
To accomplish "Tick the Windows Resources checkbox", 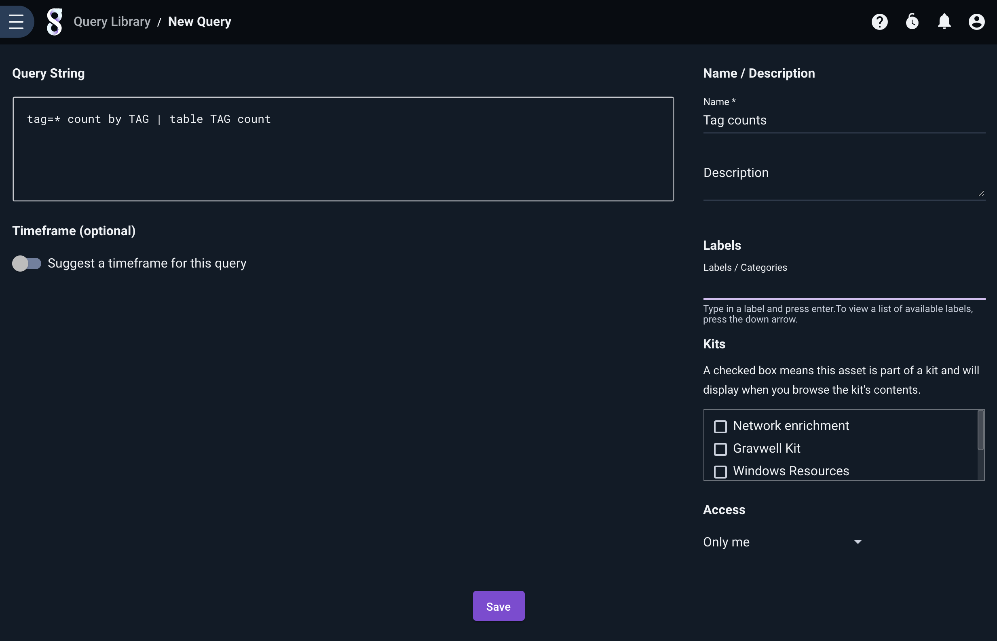I will coord(720,472).
